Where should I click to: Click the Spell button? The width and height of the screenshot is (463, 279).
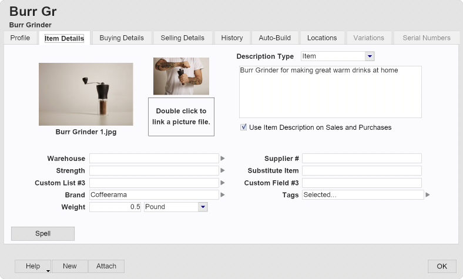(43, 234)
